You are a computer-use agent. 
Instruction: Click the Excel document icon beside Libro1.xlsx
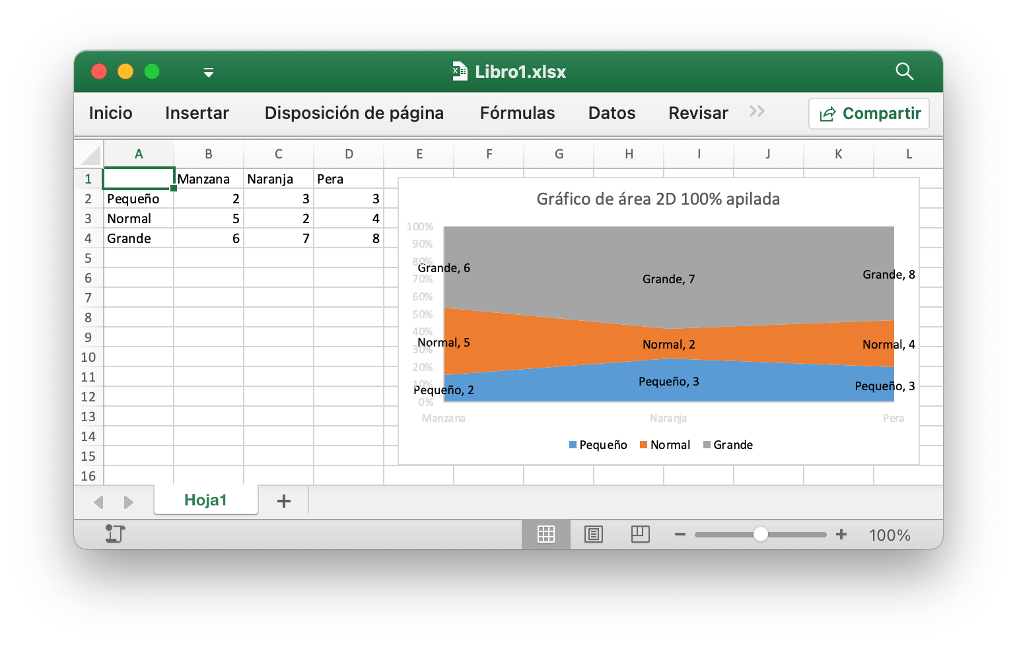(458, 71)
